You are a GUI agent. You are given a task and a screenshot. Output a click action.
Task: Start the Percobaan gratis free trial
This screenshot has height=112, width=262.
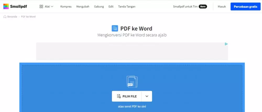pos(245,7)
